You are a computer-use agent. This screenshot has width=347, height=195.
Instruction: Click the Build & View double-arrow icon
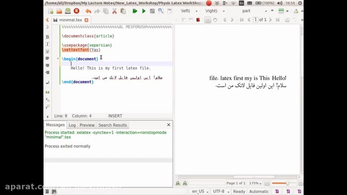[x=135, y=11]
